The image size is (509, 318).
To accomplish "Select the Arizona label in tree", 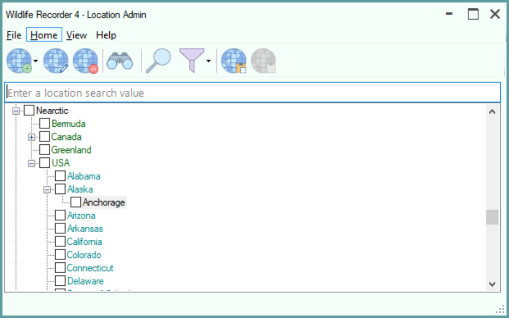I will coord(81,215).
